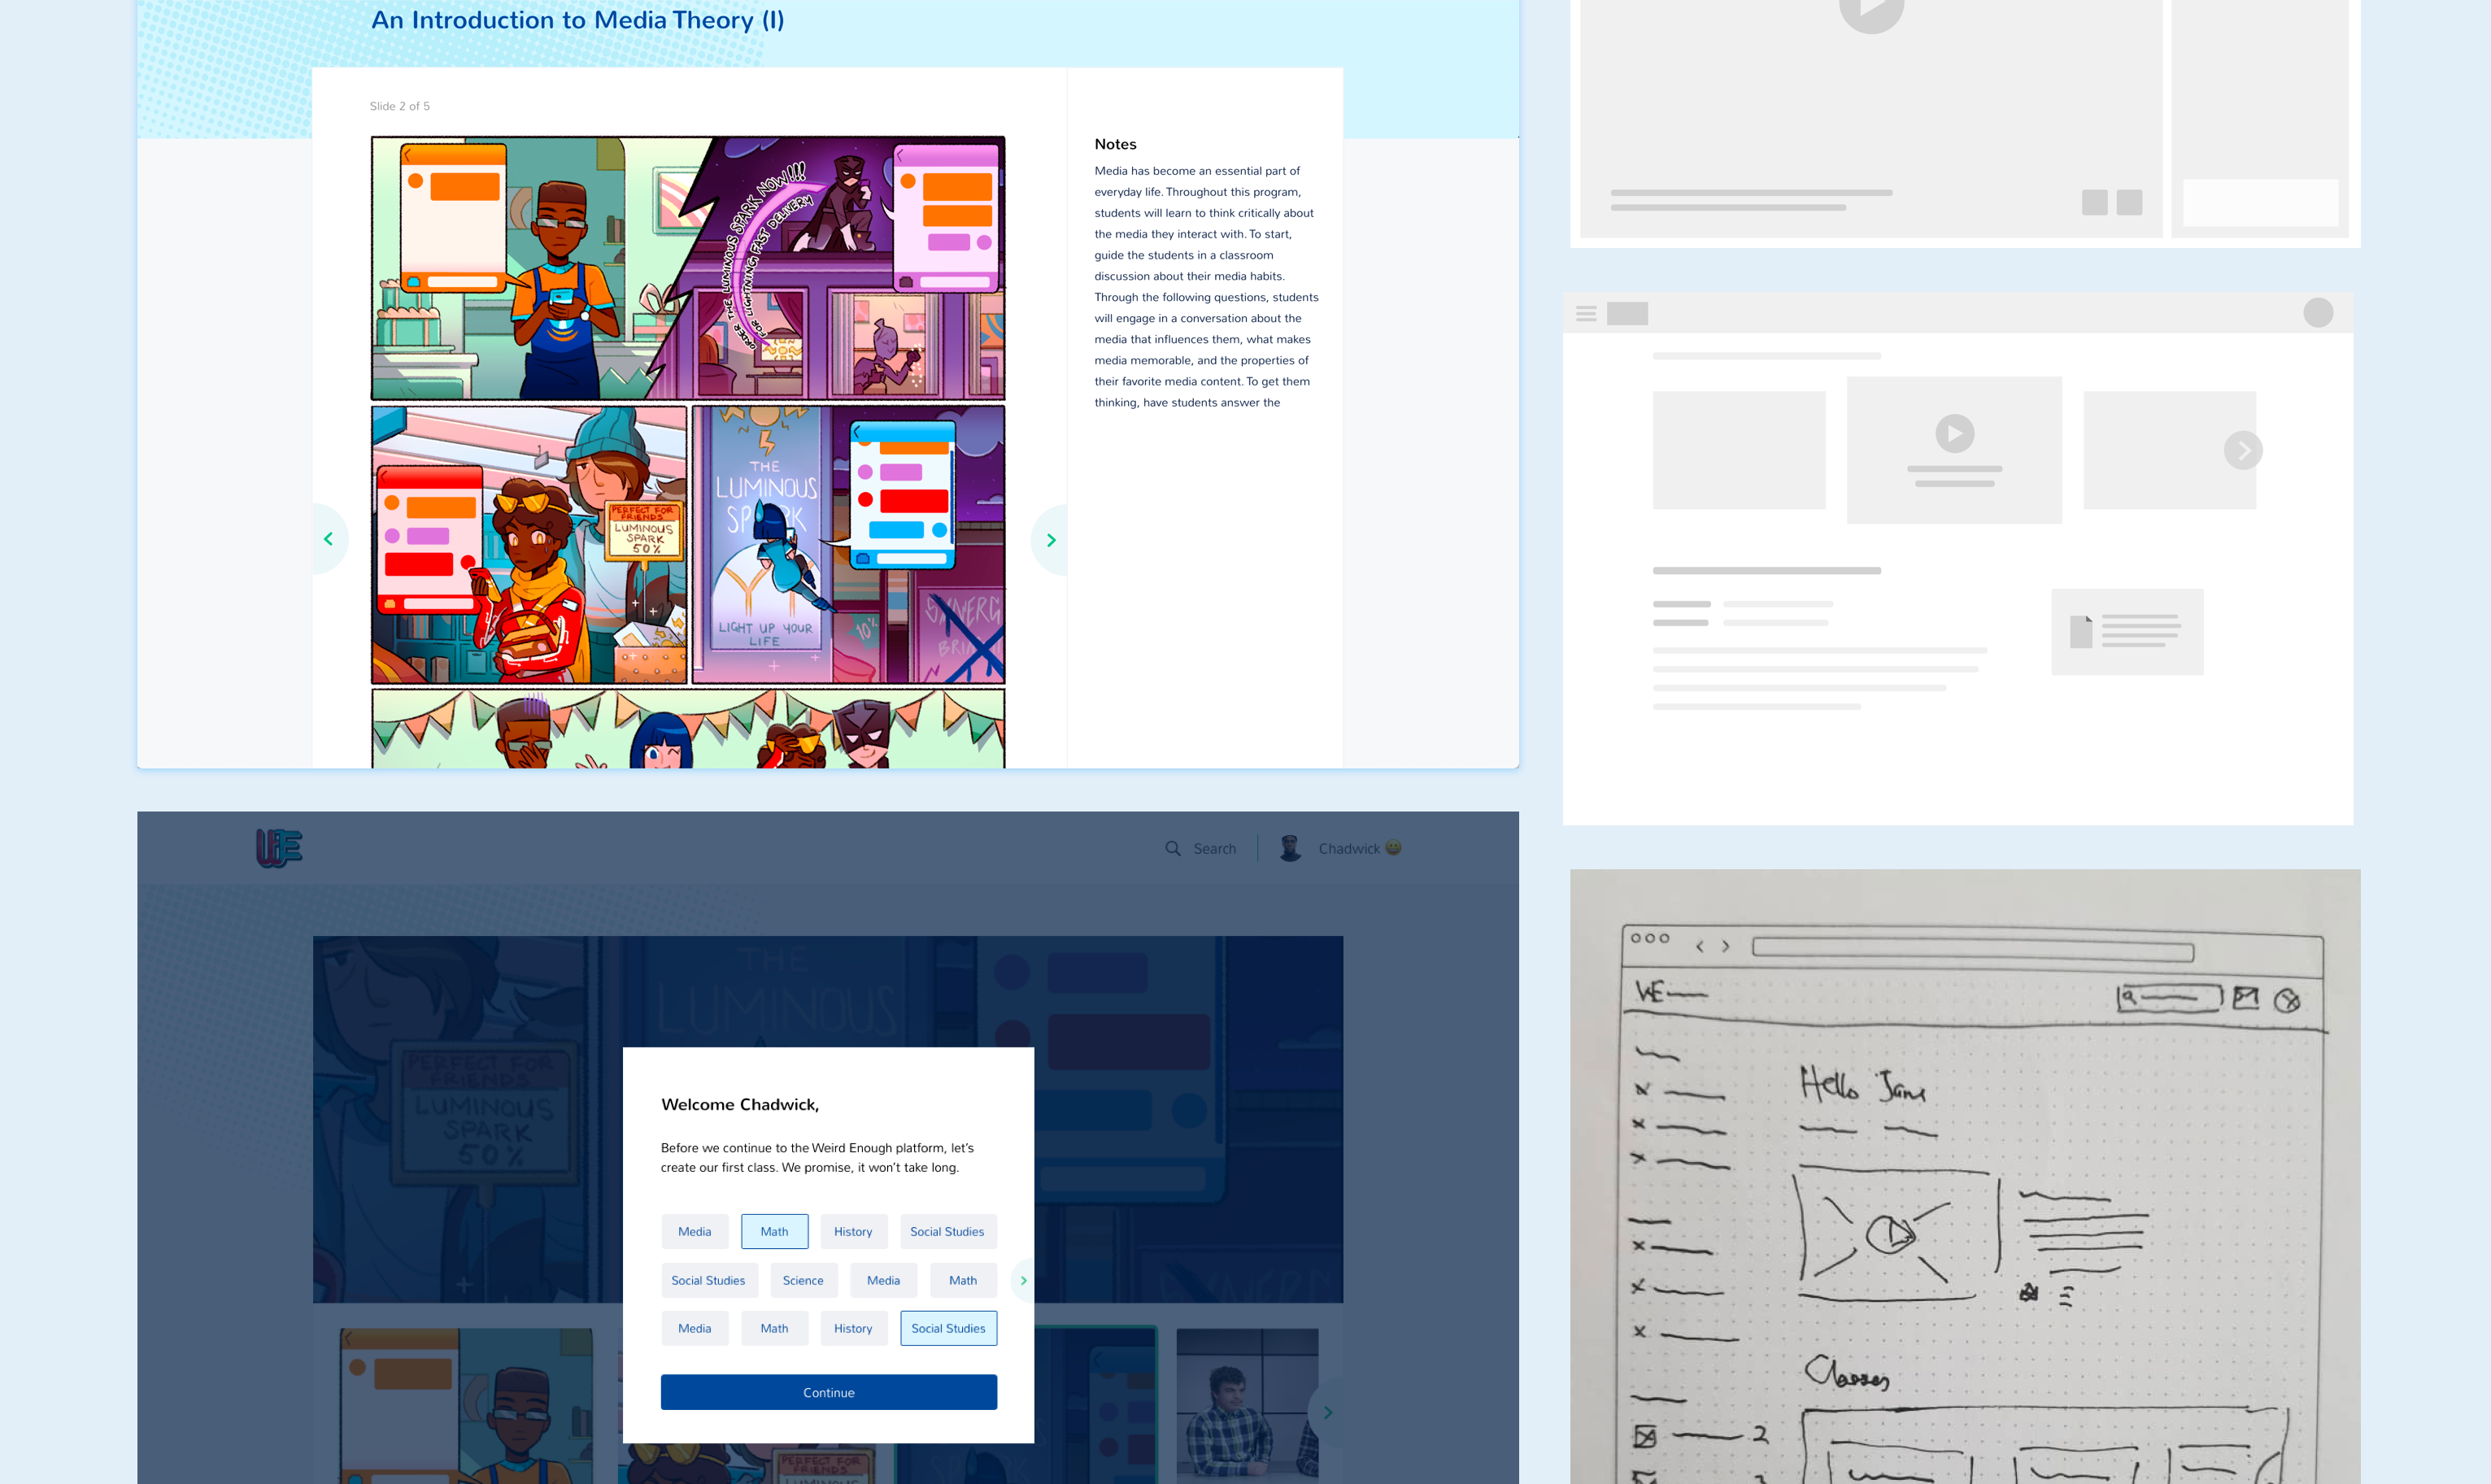
Task: Click the 'Notes' heading
Action: (x=1115, y=144)
